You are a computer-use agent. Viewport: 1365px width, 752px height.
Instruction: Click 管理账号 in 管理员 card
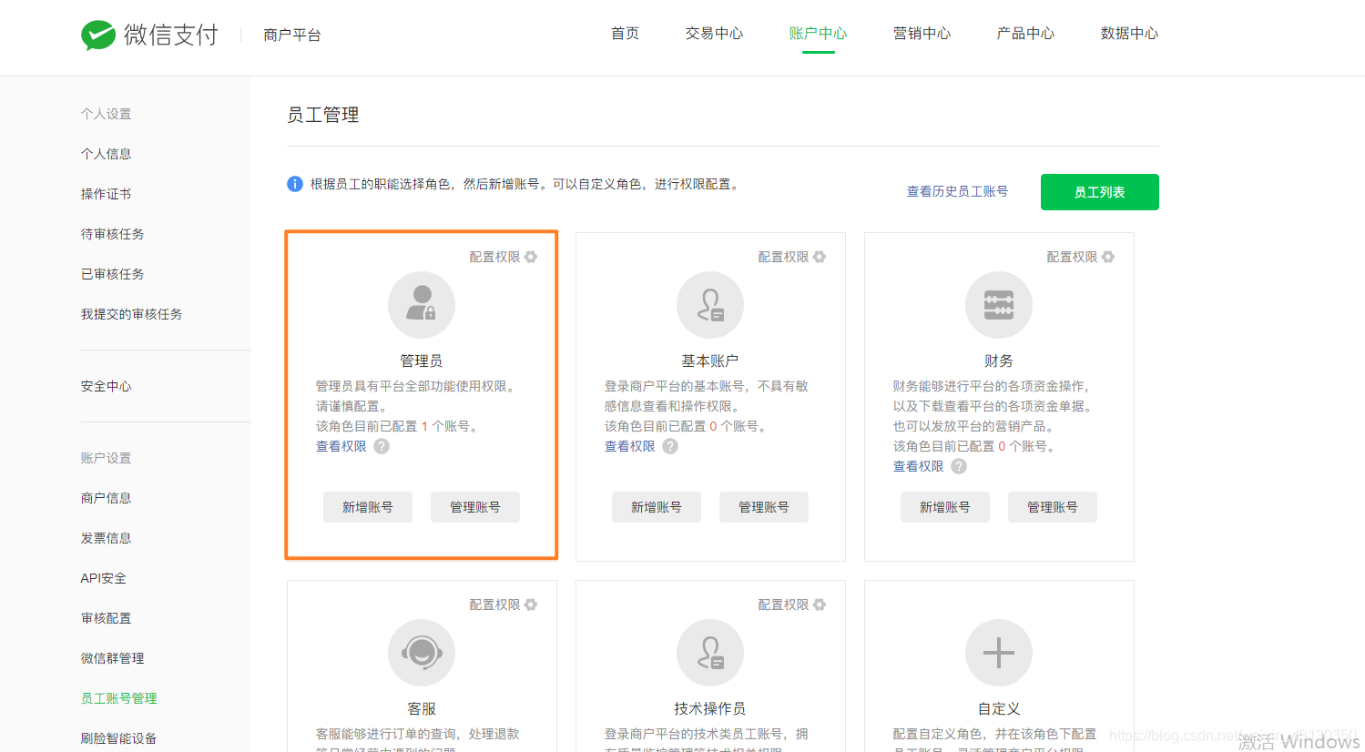coord(475,507)
